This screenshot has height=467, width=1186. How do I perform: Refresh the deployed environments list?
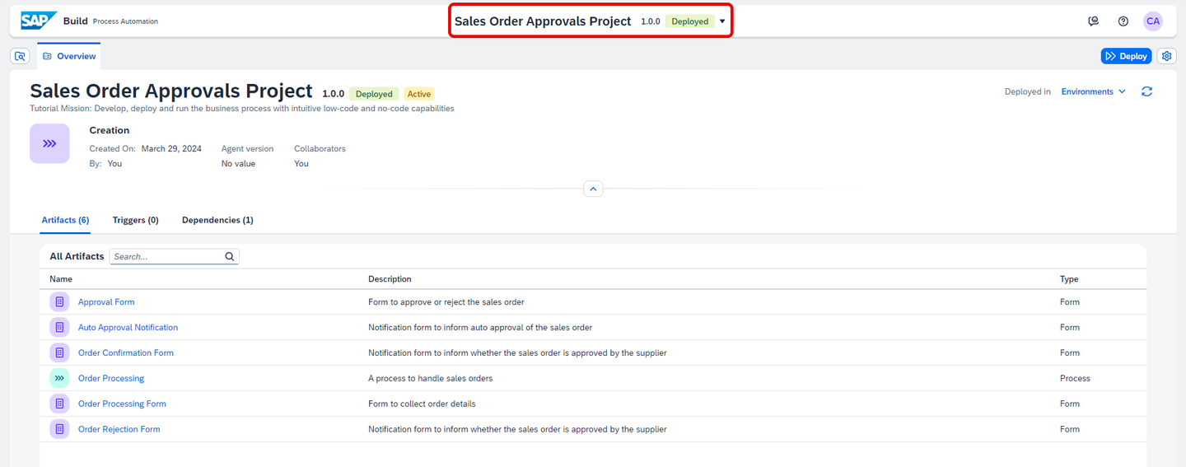pos(1146,91)
